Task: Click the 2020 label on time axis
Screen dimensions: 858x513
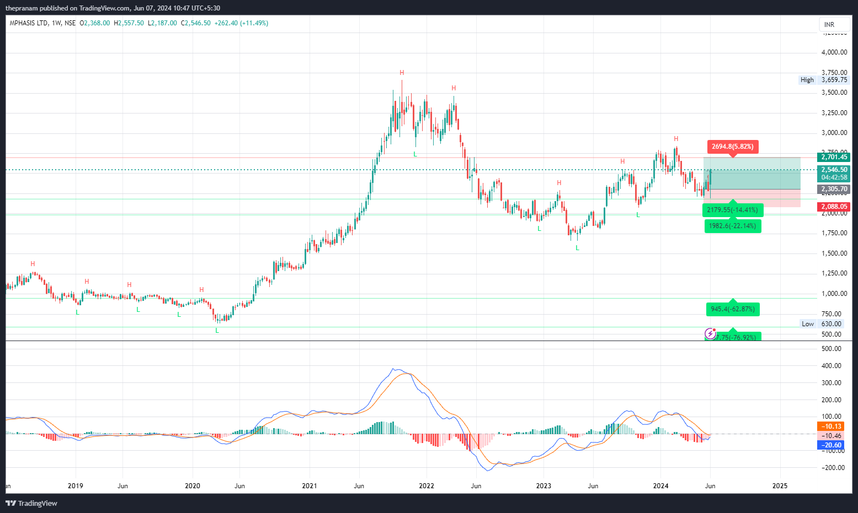Action: click(193, 486)
